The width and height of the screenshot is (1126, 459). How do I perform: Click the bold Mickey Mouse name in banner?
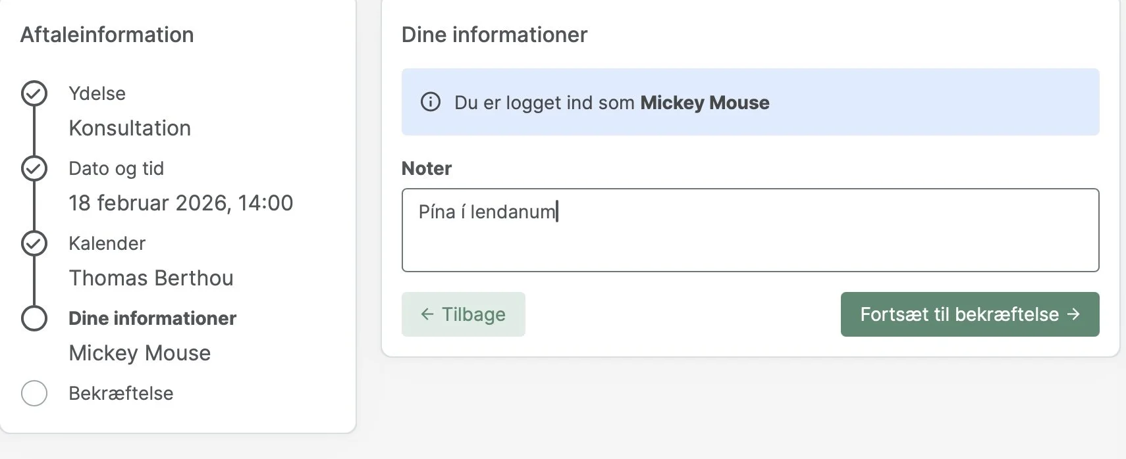[705, 103]
